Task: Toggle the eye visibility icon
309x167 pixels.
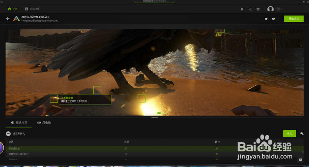Action: pos(273,19)
